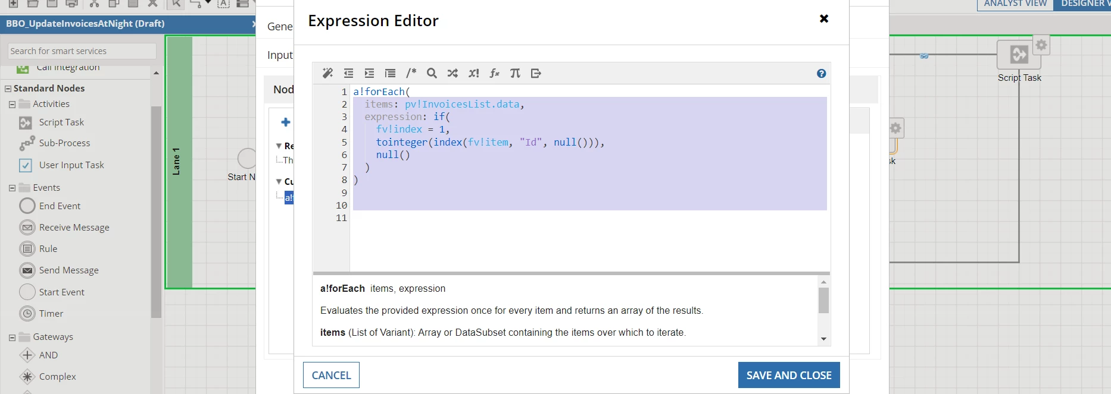Click the x! variable icon in editor toolbar
Screen dimensions: 1111x394
(473, 73)
